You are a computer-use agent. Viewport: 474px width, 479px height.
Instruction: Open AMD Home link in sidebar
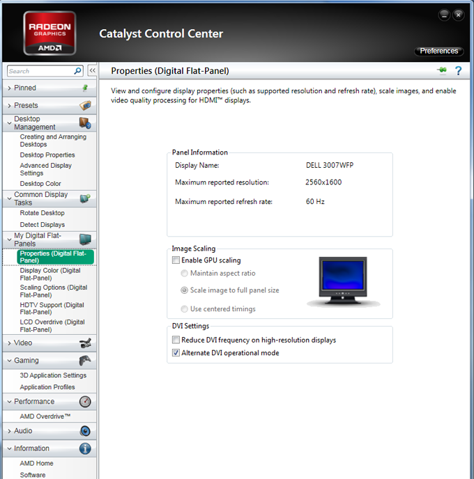[36, 463]
